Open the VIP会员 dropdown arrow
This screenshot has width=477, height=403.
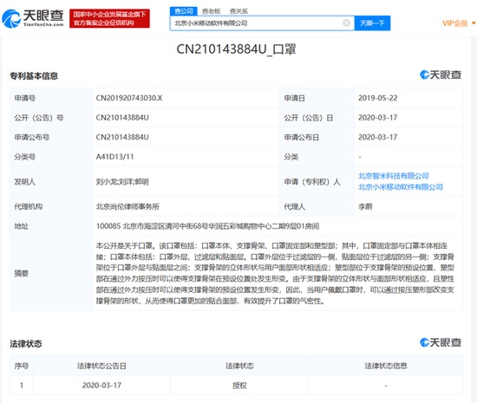click(x=474, y=23)
